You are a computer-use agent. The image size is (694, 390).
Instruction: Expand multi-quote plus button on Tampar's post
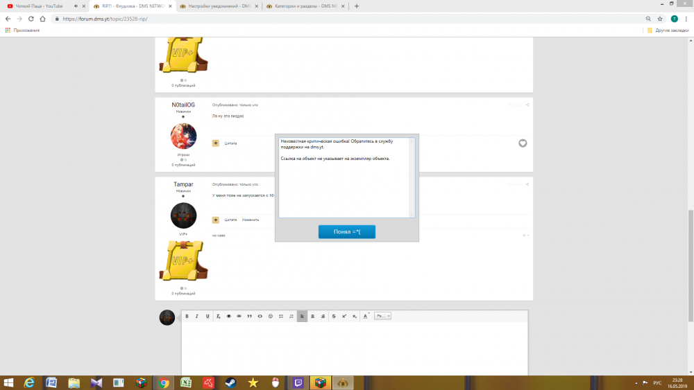tap(216, 220)
